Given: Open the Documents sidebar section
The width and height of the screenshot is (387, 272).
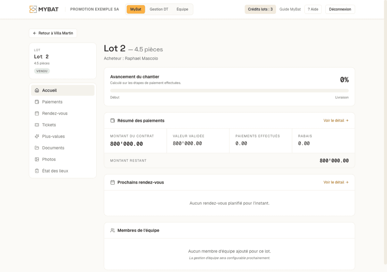Looking at the screenshot, I should (63, 148).
